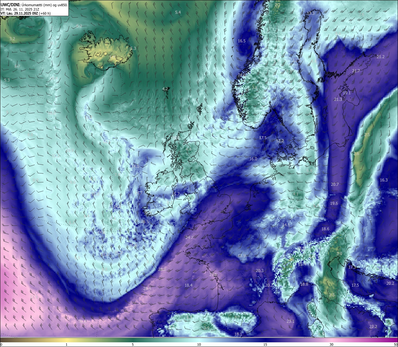Click the map value label 21.7
Image resolution: width=398 pixels, height=347 pixels.
(x=356, y=71)
